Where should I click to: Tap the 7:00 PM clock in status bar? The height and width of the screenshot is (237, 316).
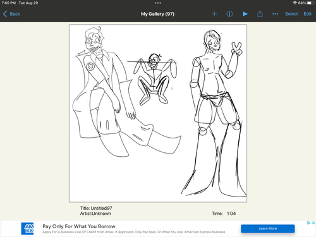click(x=9, y=3)
